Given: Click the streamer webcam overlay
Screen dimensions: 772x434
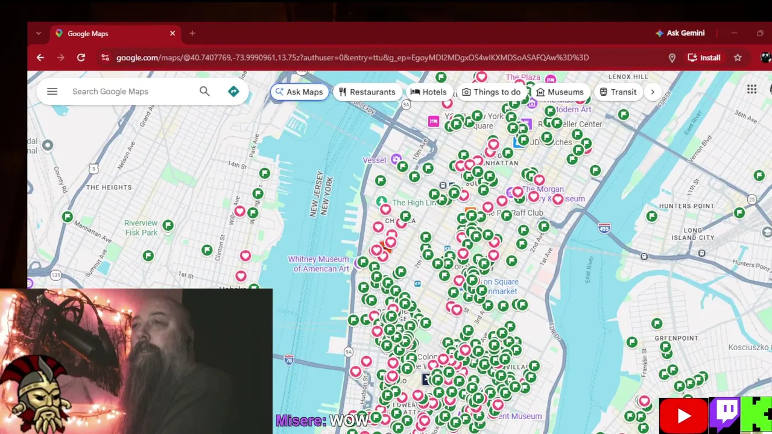Looking at the screenshot, I should [136, 361].
